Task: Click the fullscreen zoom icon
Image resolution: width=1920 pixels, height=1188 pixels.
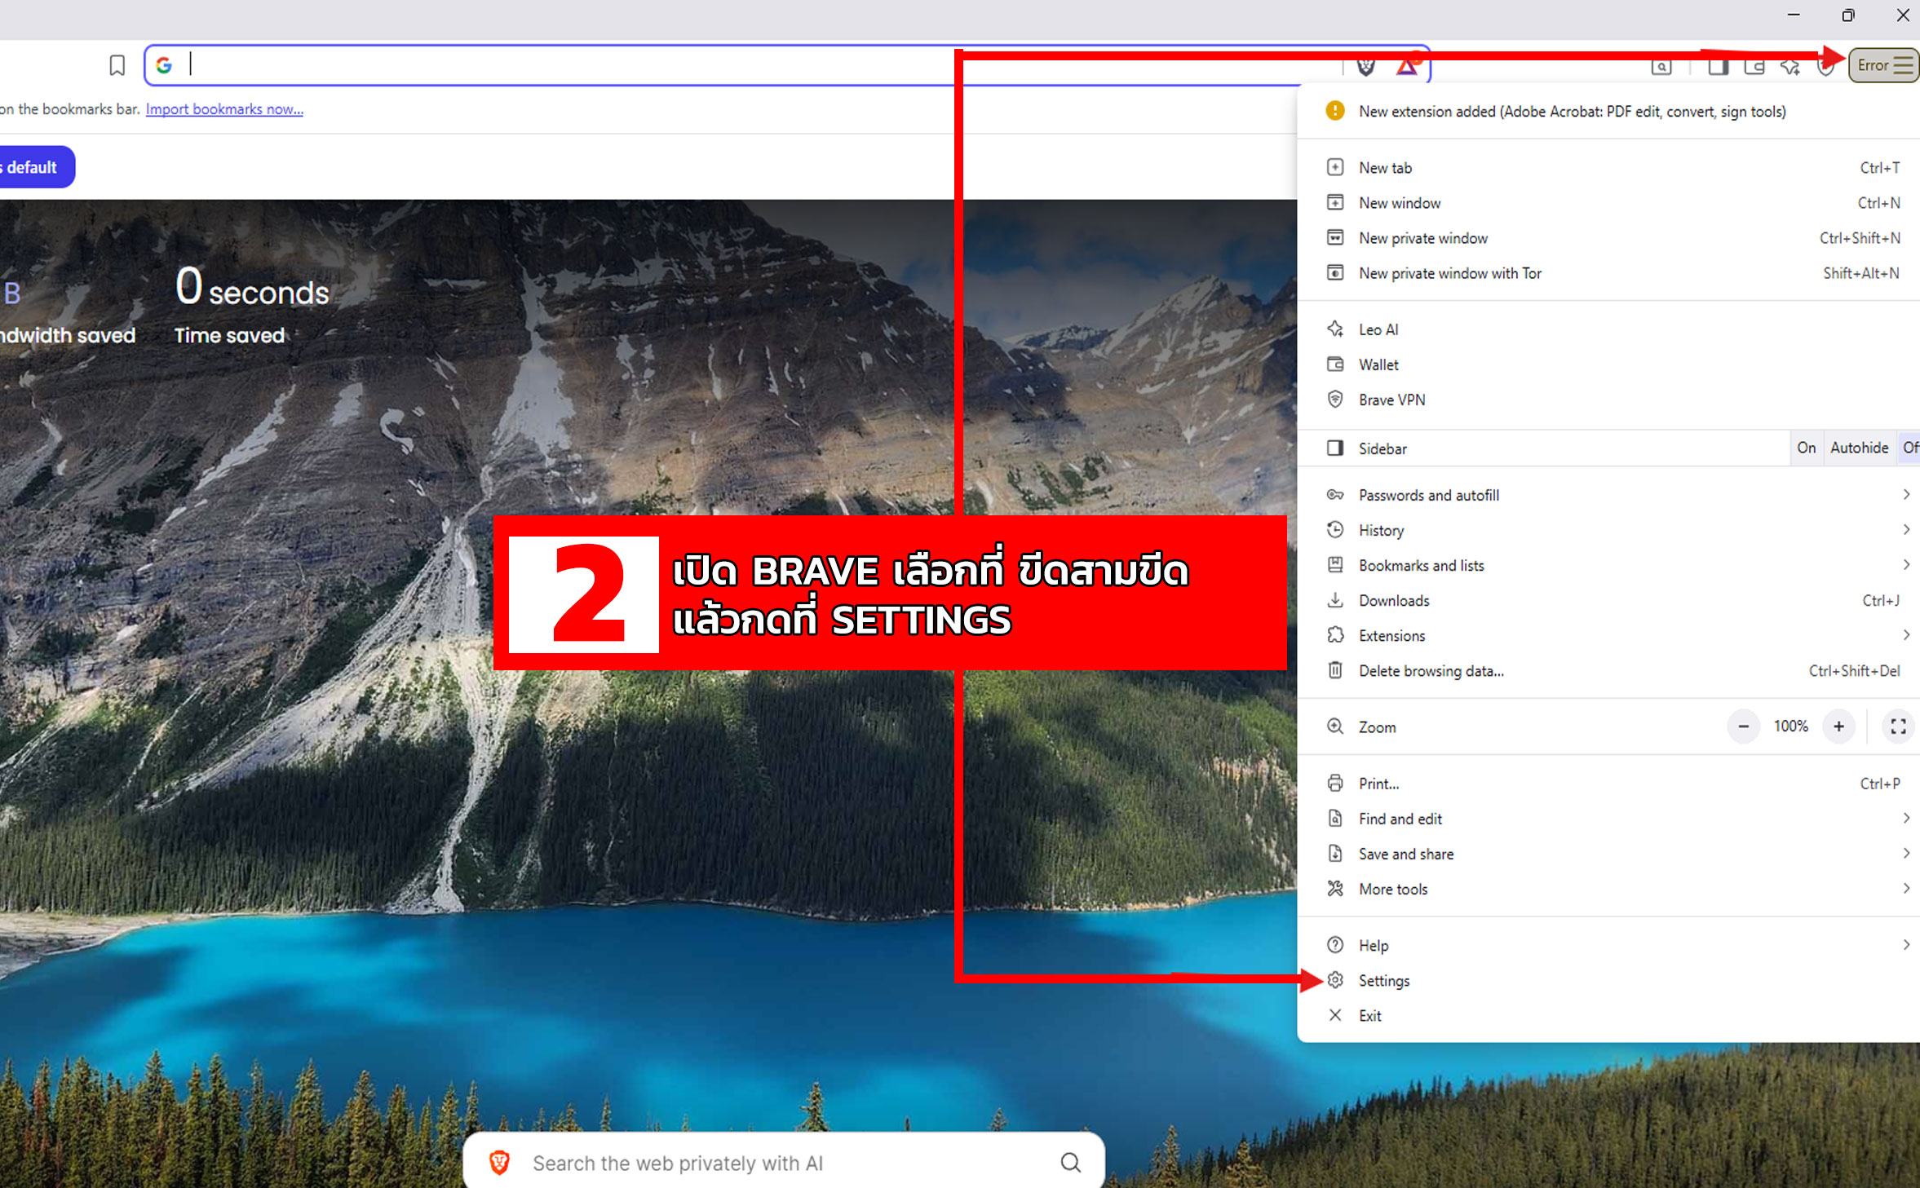Action: 1899,726
